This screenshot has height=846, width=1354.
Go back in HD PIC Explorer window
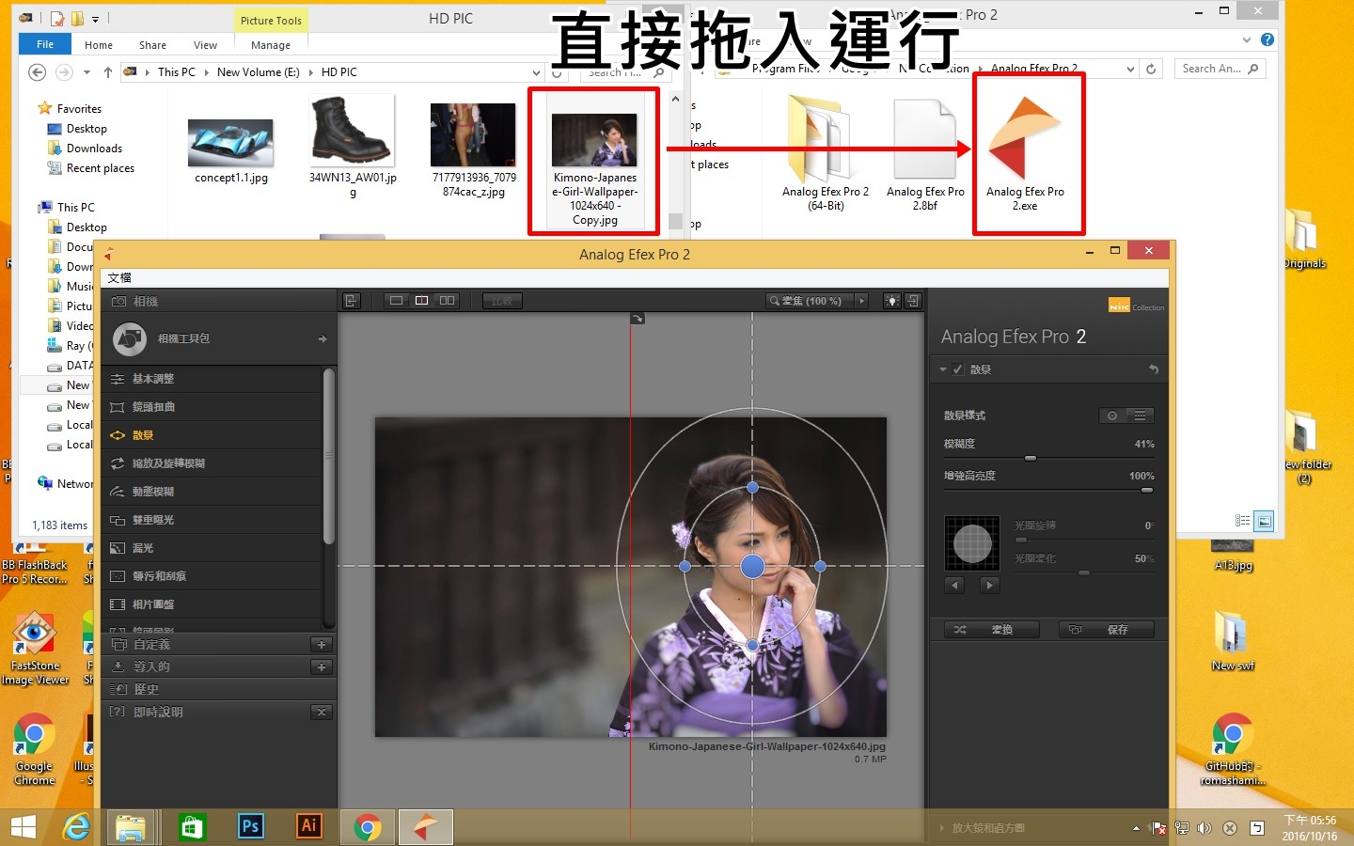(x=37, y=72)
